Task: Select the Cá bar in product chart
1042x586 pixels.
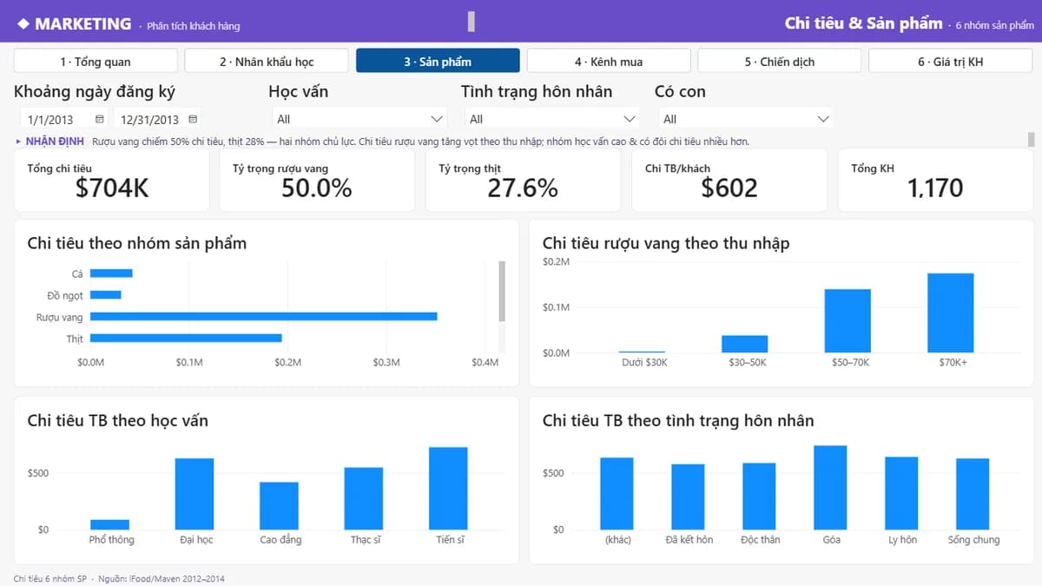Action: point(111,273)
